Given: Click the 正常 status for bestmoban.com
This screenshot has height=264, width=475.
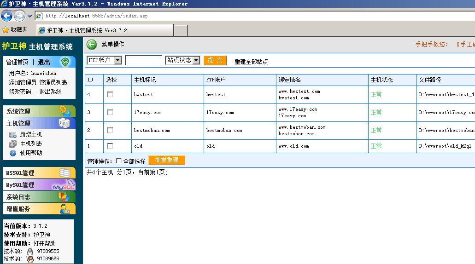Looking at the screenshot, I should point(376,130).
